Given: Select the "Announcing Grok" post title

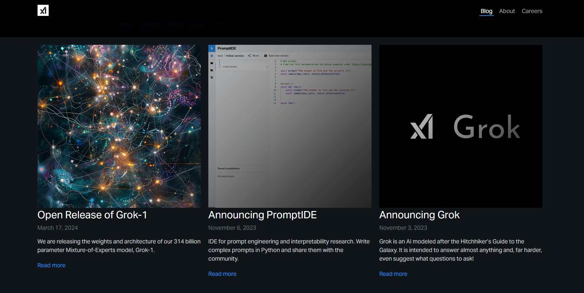Looking at the screenshot, I should coord(419,215).
